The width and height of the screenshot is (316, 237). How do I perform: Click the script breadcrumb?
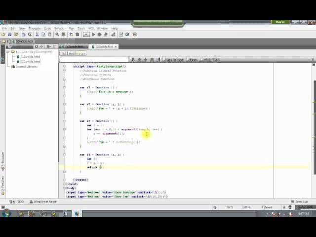[x=80, y=53]
